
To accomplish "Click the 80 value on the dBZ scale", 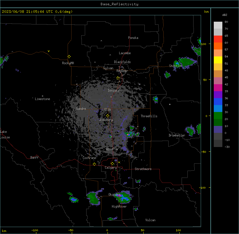I will coord(226,22).
